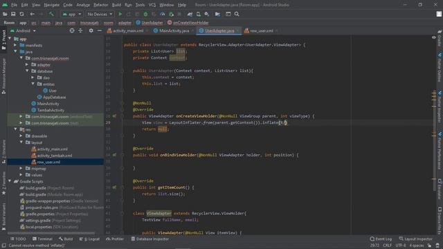
Task: Navigate back with the left arrow icon
Action: [x=33, y=14]
